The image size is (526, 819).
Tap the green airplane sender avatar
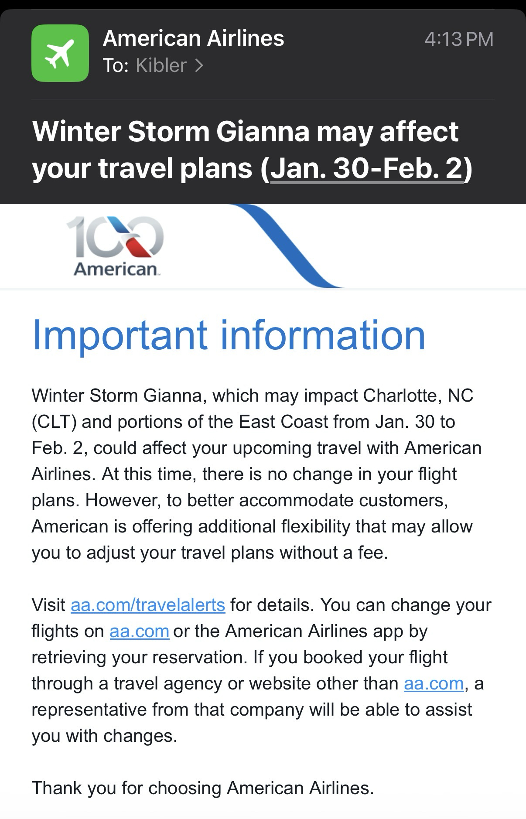pos(60,53)
